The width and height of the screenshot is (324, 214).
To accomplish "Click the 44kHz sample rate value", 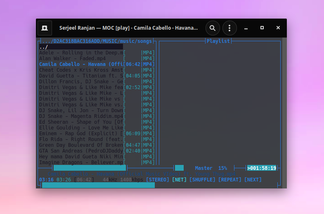I will point(110,180).
